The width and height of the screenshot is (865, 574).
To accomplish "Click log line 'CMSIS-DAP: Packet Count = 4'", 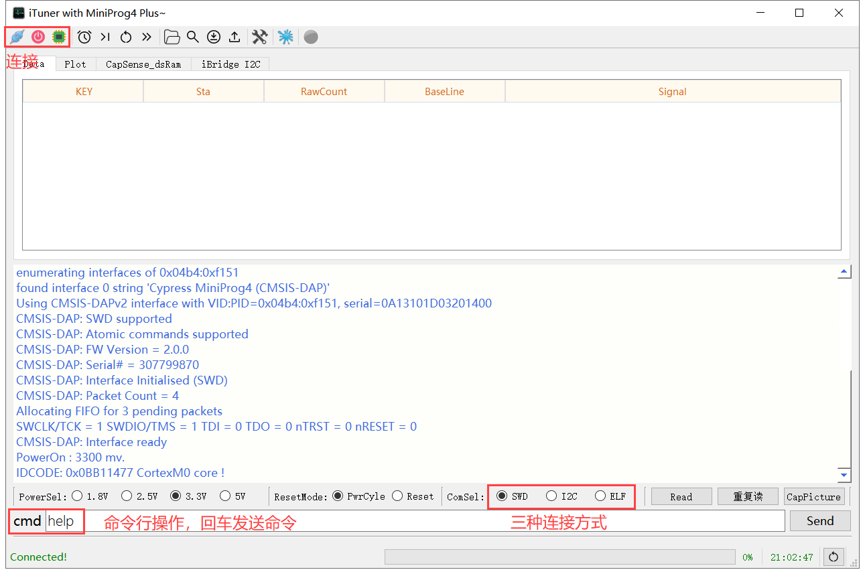I will pyautogui.click(x=98, y=396).
